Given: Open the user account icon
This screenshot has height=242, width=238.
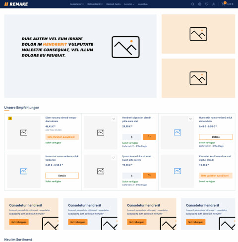Looking at the screenshot, I should 214,4.
